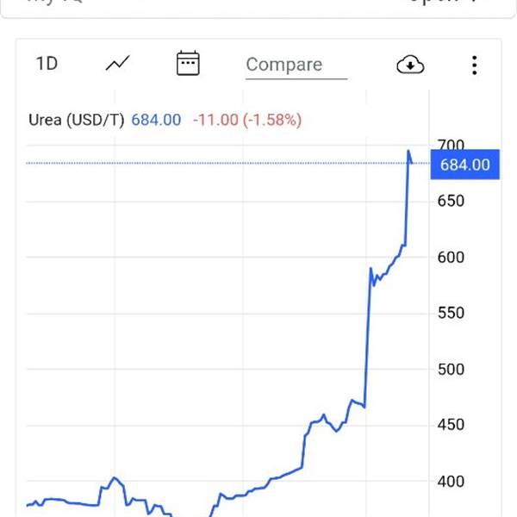Open the calendar date range picker

188,64
